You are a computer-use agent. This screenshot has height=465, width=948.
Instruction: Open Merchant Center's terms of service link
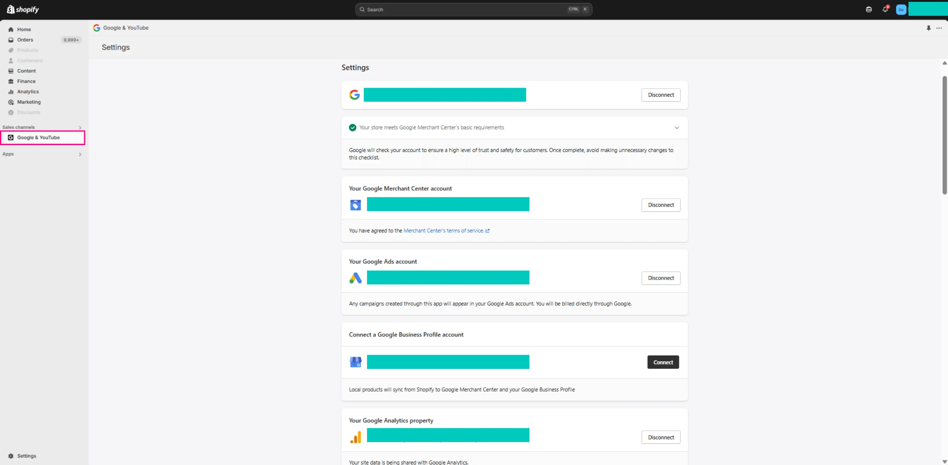[x=446, y=231]
